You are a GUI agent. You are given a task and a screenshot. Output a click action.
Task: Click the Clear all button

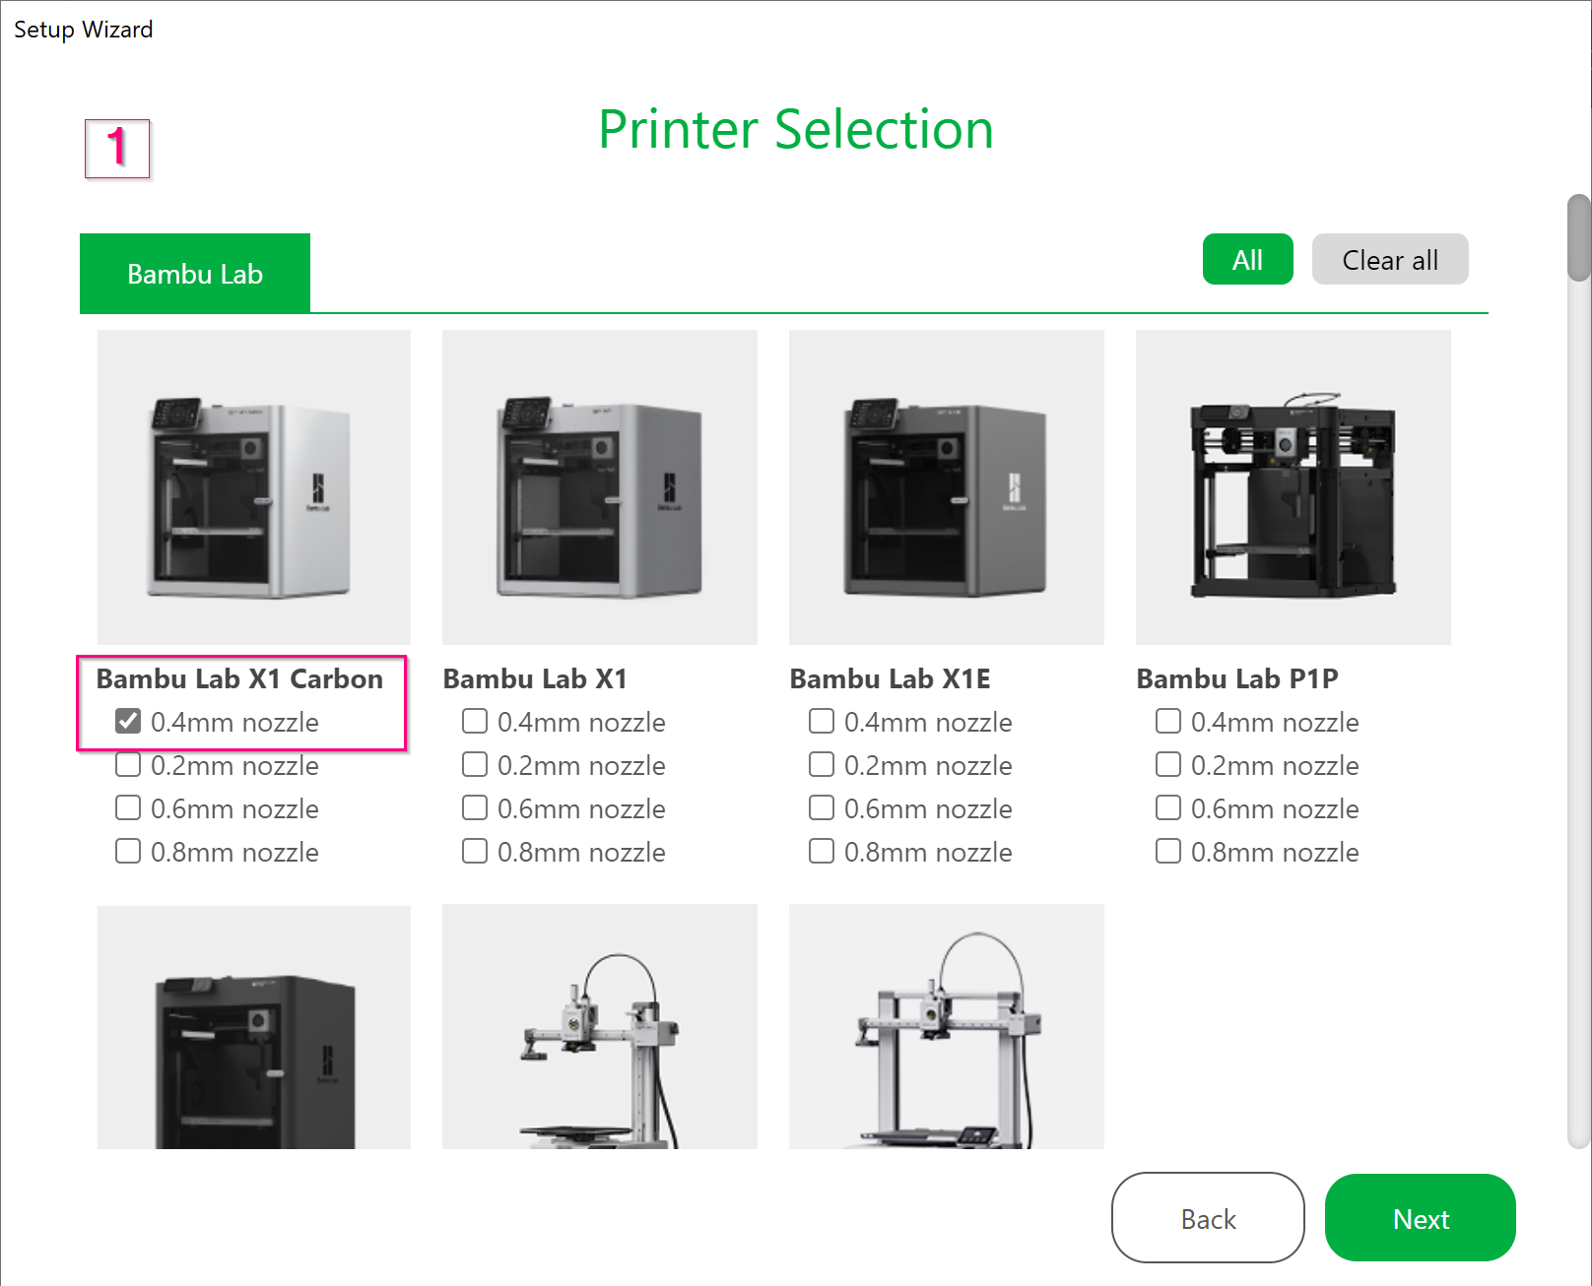coord(1389,260)
